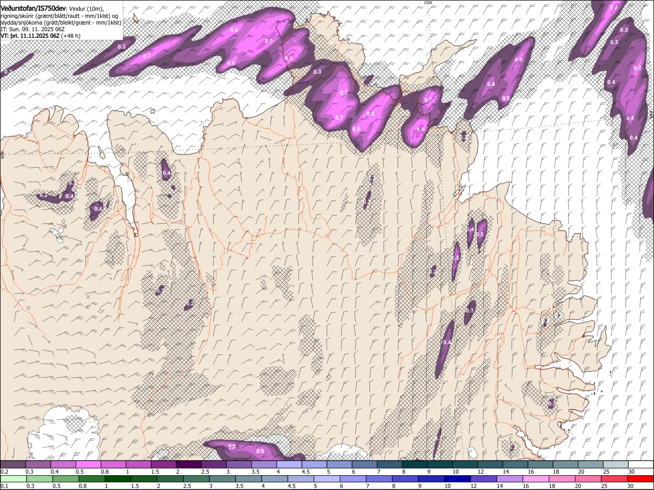Click the 'IT: Sun. 09. 11. 2025 06Z' line
This screenshot has width=654, height=490.
[32, 30]
